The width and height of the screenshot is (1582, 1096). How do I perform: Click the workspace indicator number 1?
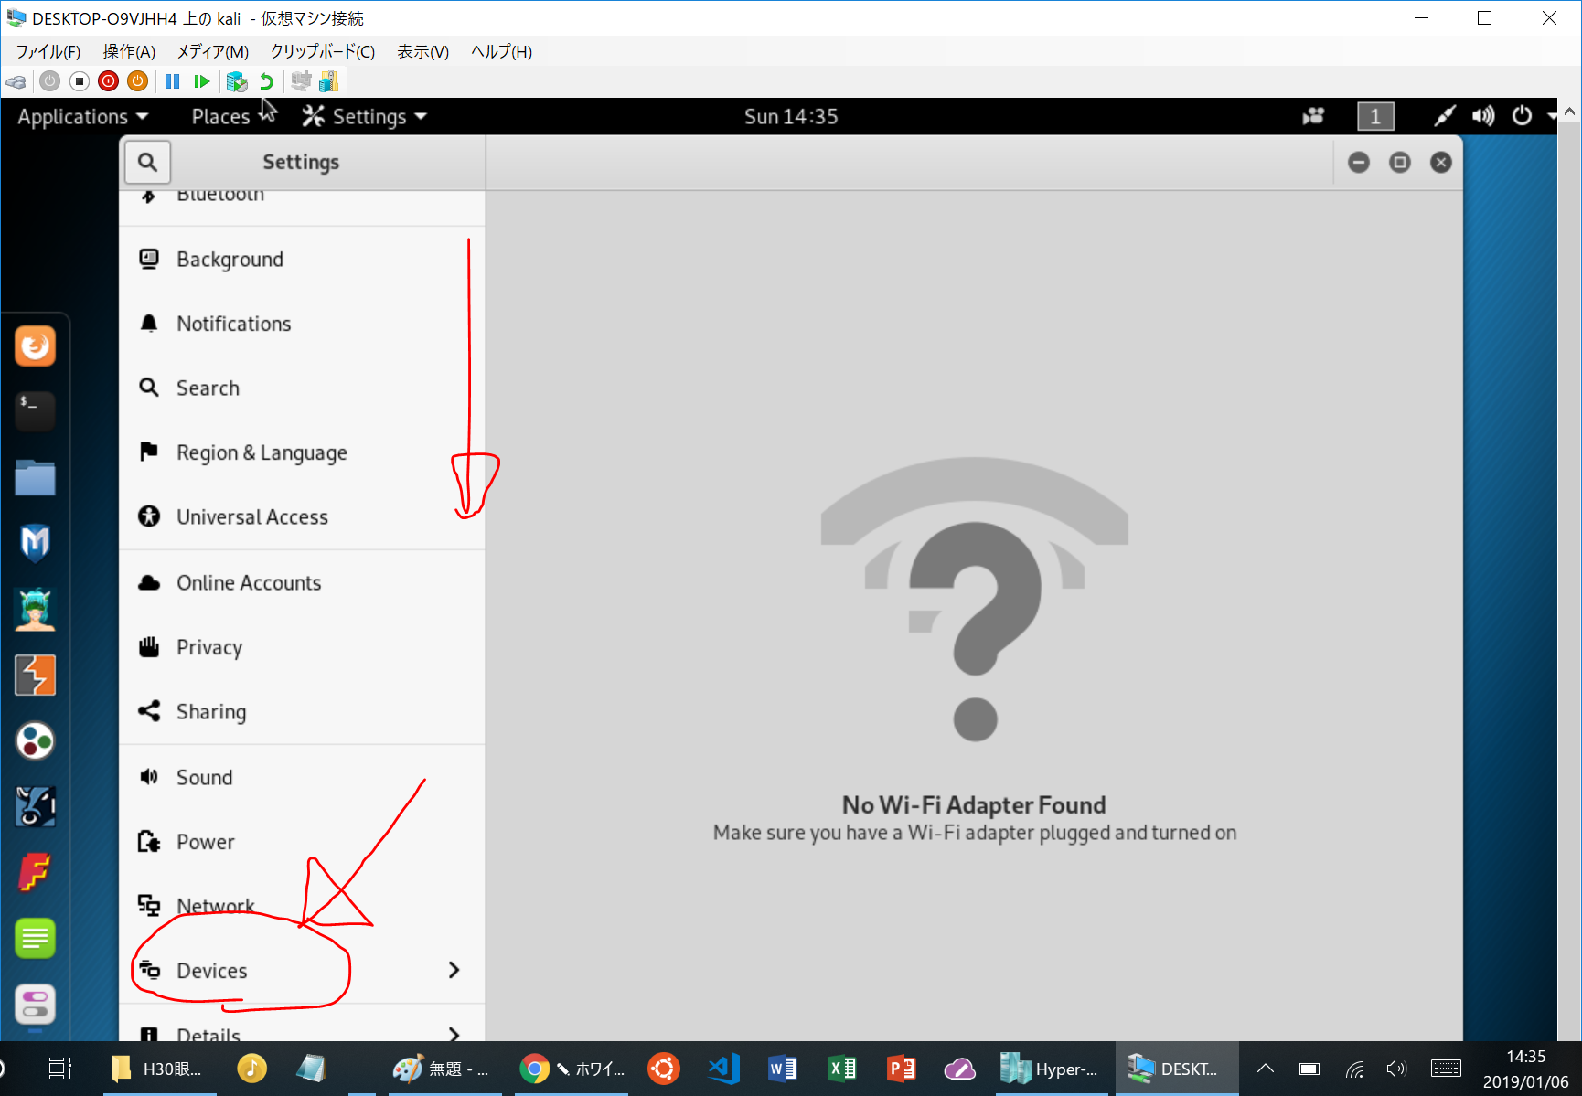[1374, 116]
